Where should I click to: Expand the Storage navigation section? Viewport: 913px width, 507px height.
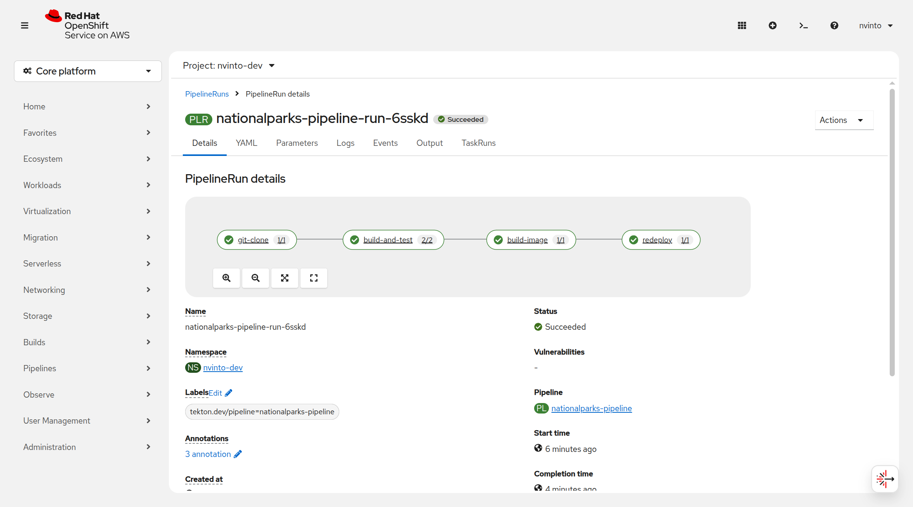pyautogui.click(x=88, y=316)
